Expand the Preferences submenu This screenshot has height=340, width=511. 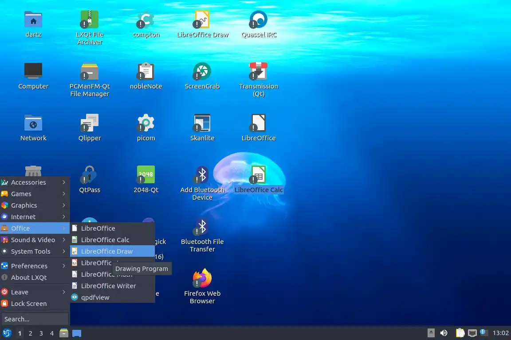[x=35, y=266]
